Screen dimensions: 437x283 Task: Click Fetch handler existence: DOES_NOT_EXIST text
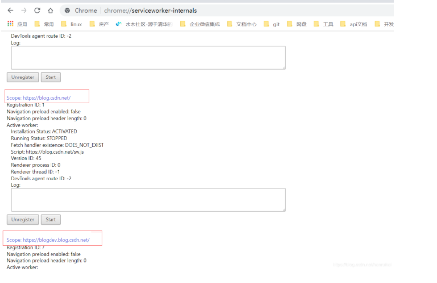click(57, 145)
